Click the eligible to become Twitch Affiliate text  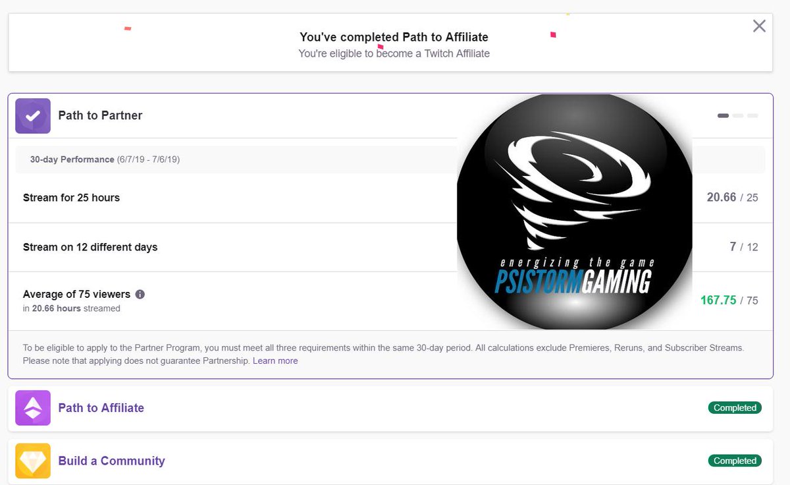[394, 53]
